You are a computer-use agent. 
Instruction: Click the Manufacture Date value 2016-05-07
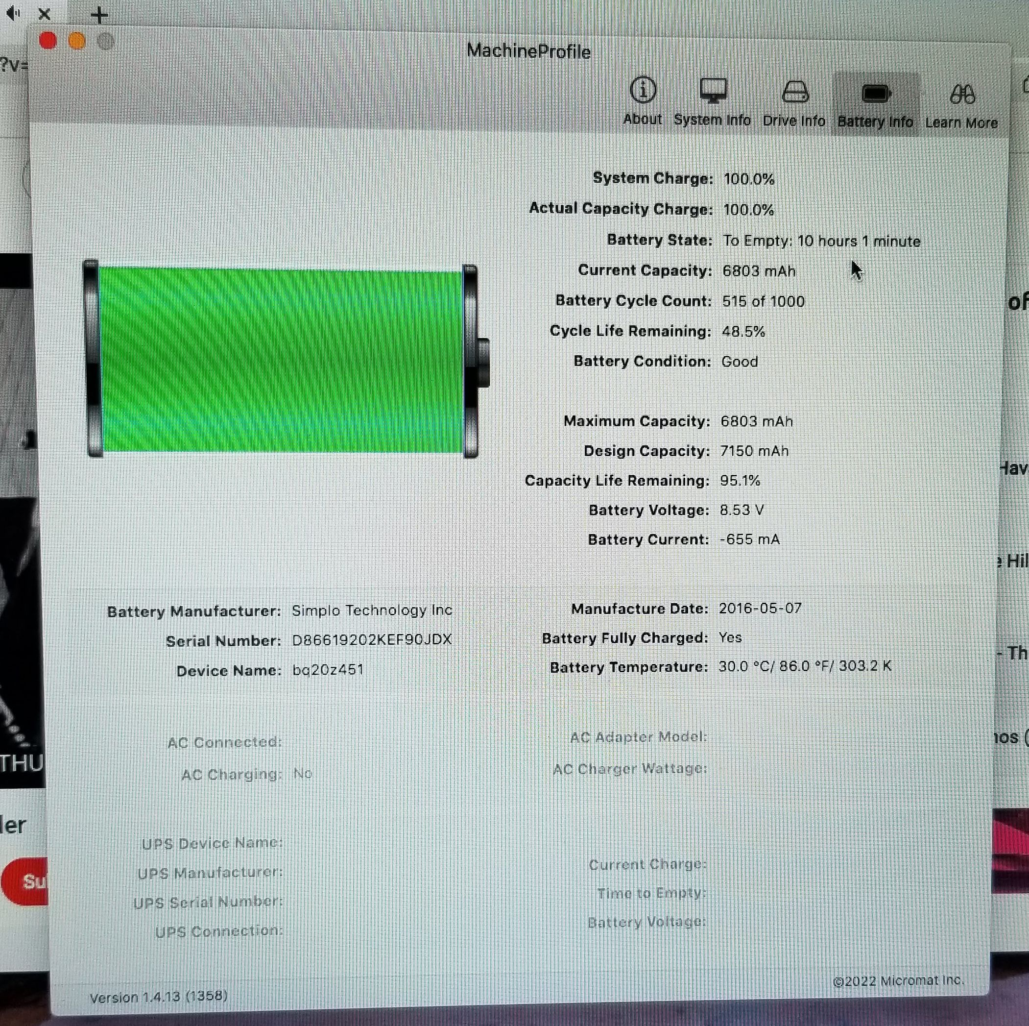760,609
